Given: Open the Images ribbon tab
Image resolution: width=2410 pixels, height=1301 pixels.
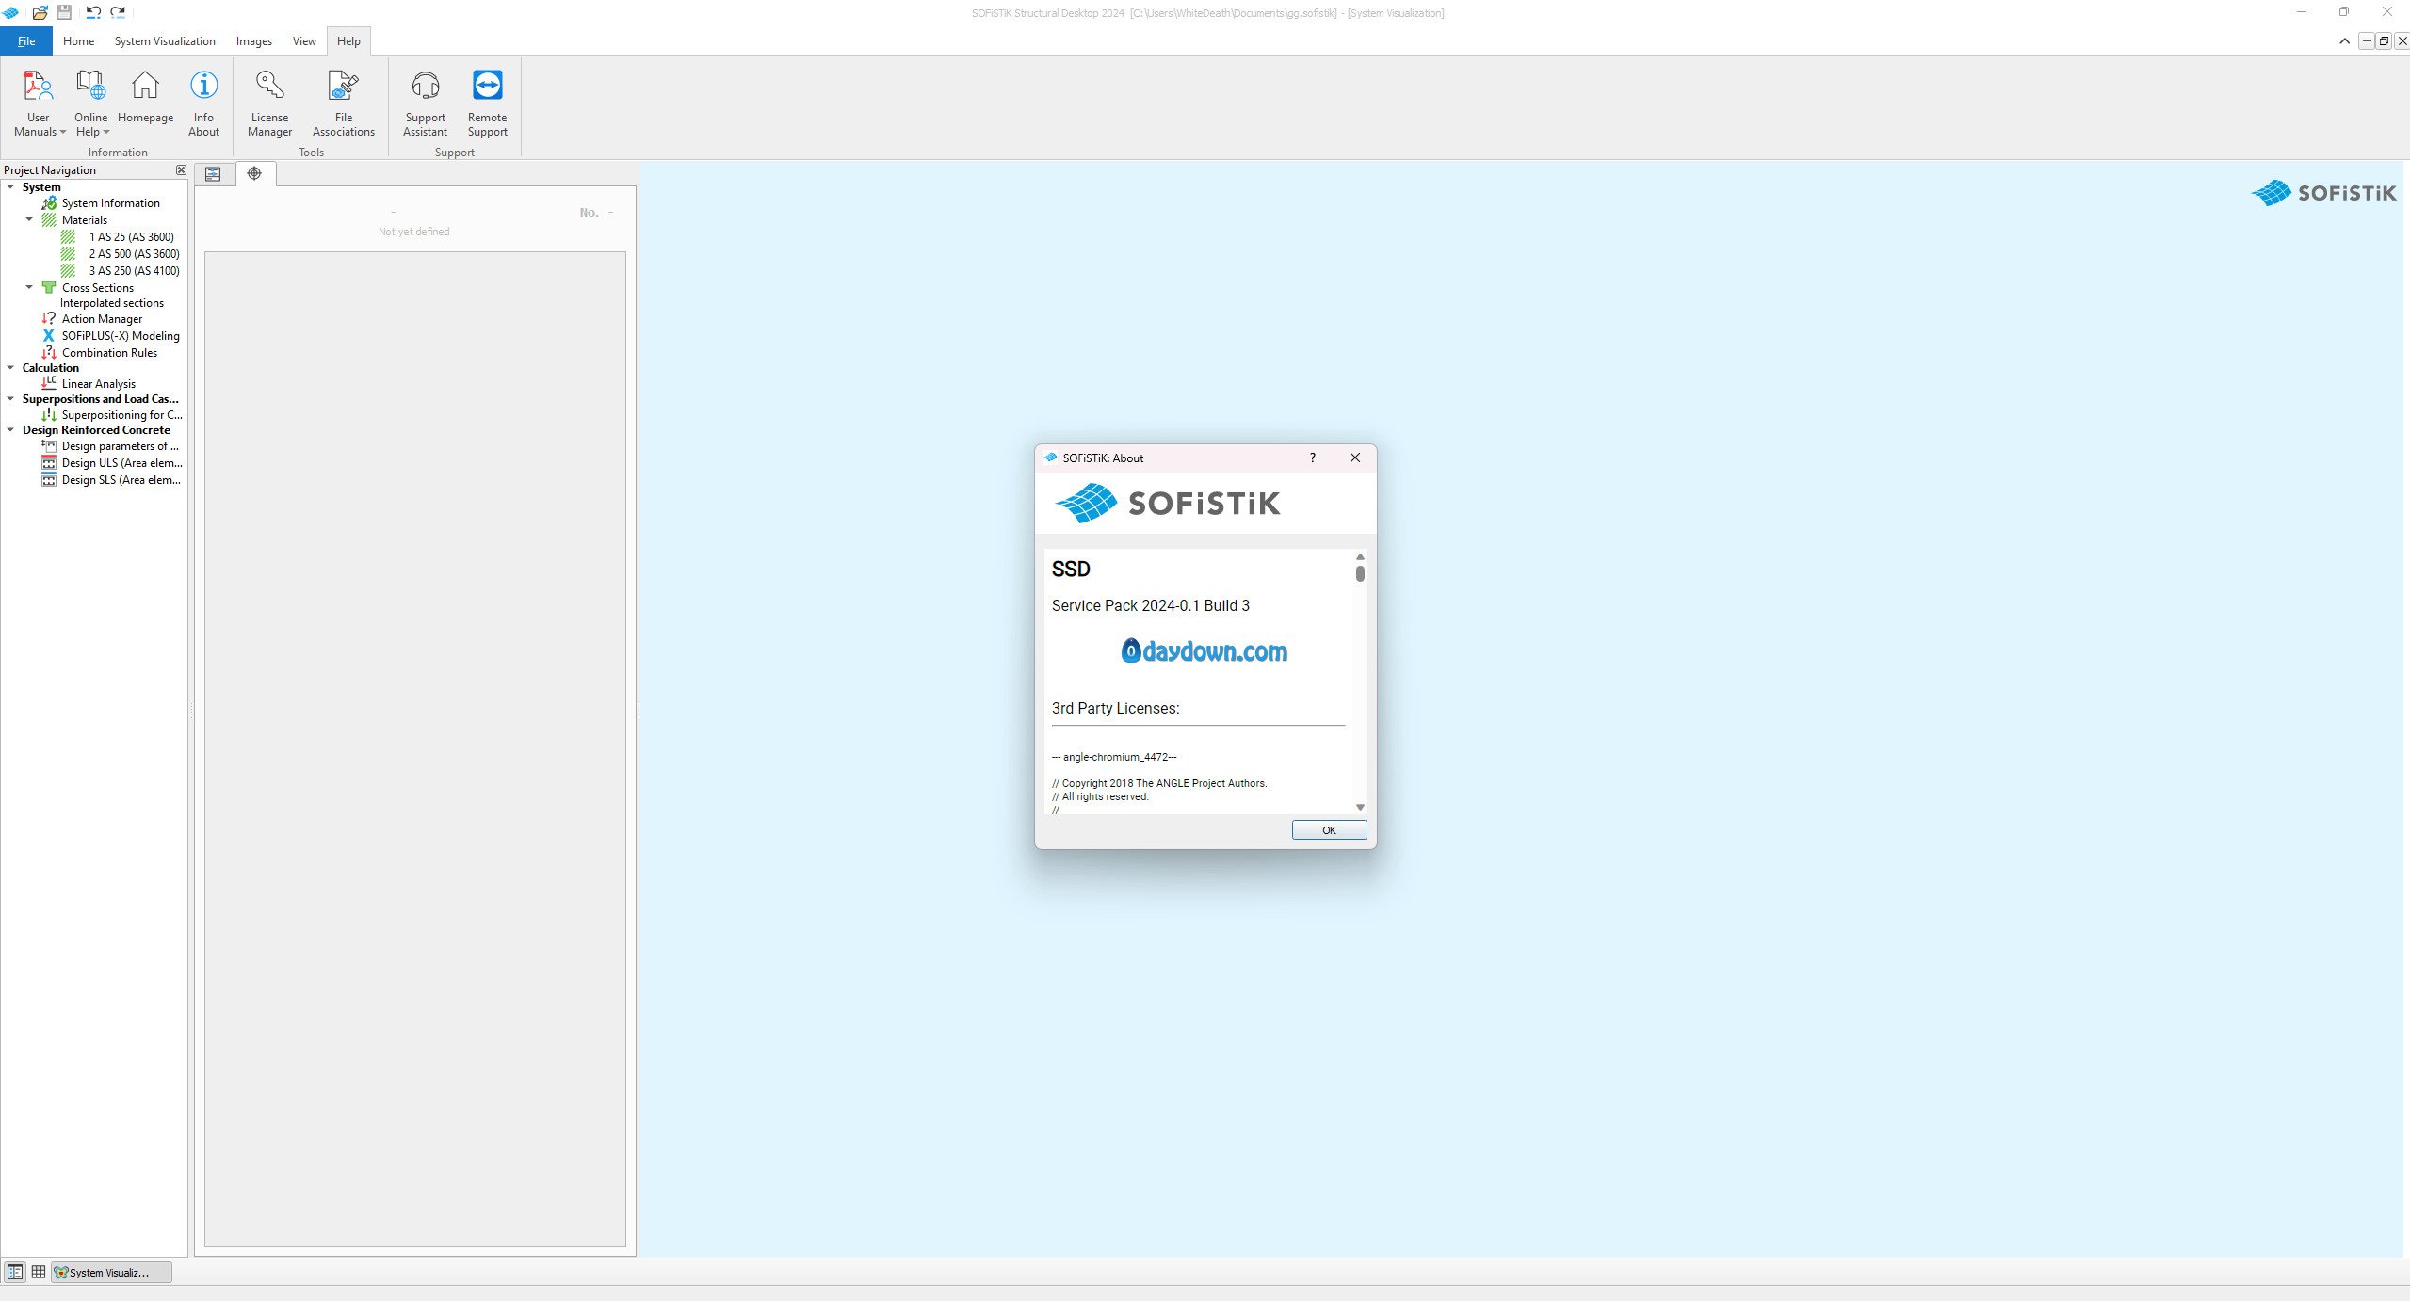Looking at the screenshot, I should (x=253, y=41).
